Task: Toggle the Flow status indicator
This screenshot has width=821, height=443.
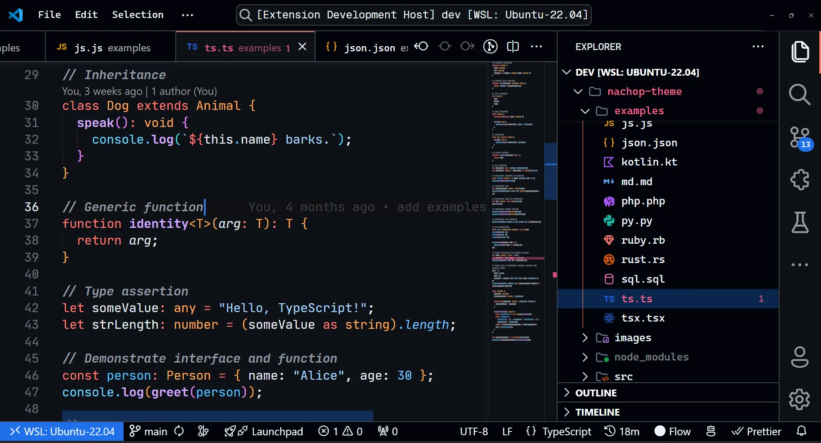Action: pyautogui.click(x=673, y=431)
